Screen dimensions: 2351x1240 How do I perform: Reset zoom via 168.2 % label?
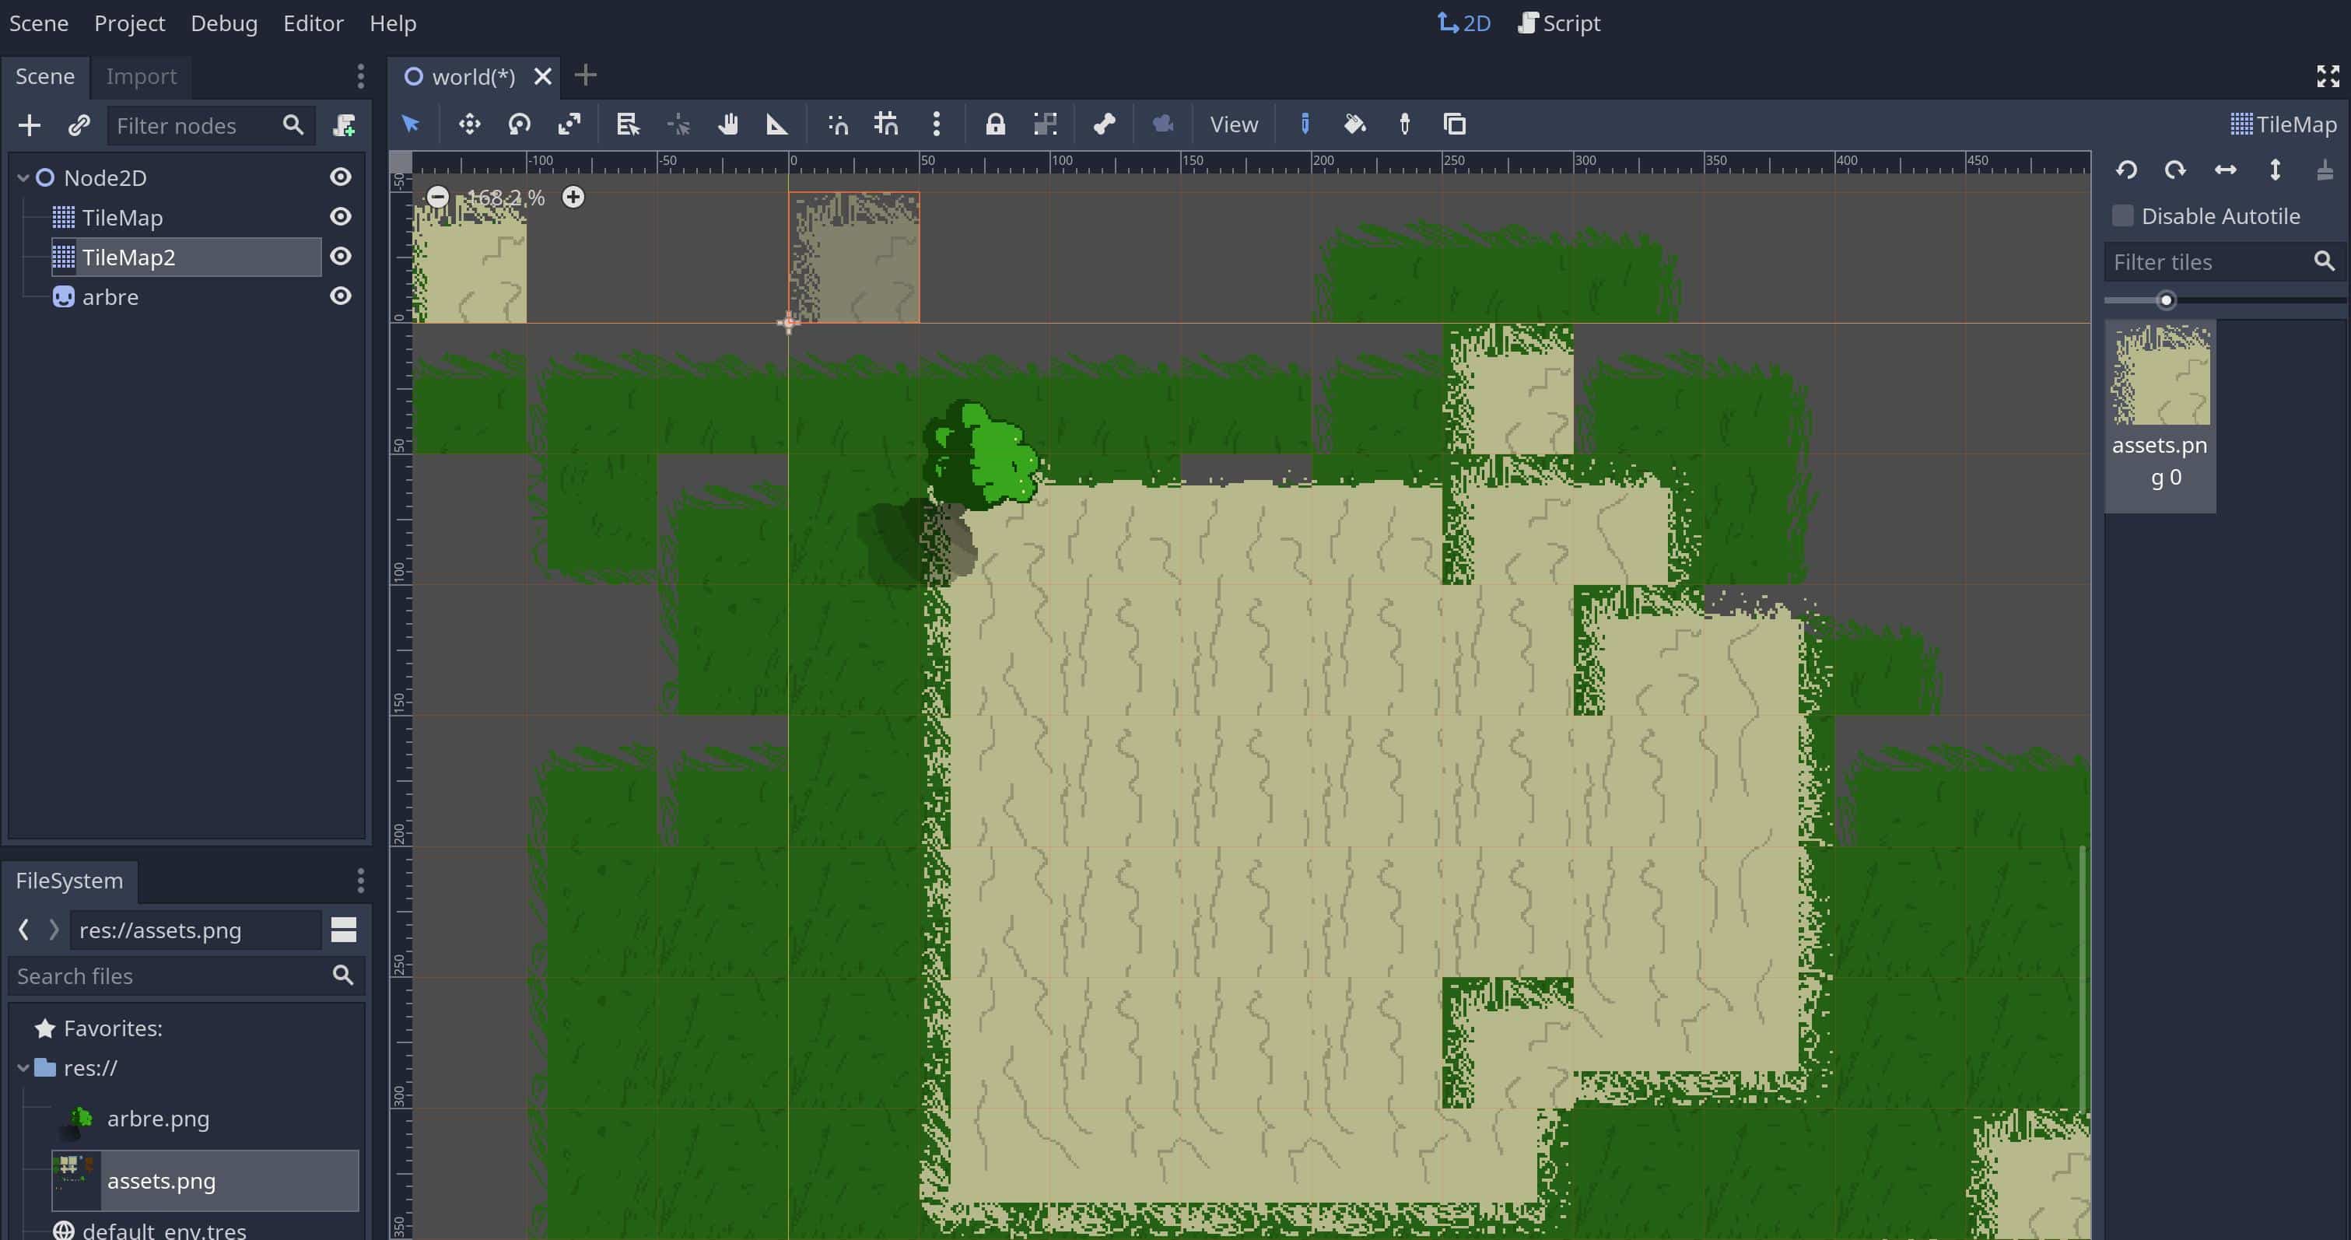click(x=506, y=198)
